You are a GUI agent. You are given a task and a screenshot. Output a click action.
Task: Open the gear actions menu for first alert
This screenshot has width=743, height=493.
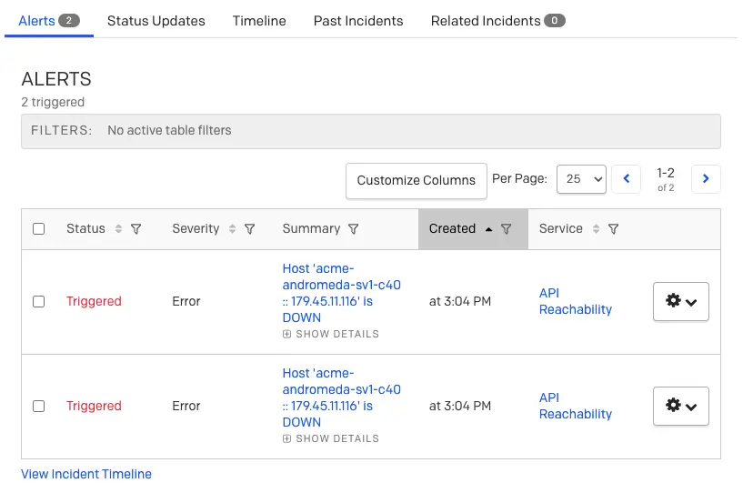pyautogui.click(x=681, y=301)
